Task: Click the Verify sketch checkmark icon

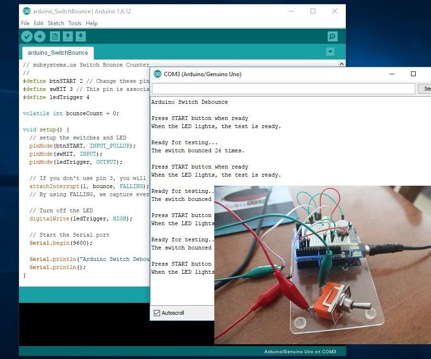Action: tap(27, 36)
